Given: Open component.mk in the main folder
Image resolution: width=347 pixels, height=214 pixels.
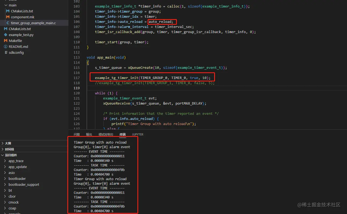Looking at the screenshot, I should coord(23,17).
